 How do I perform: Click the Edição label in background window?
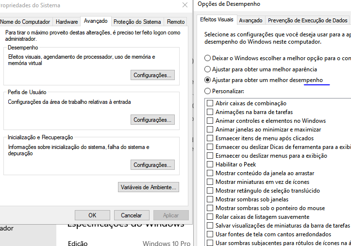pyautogui.click(x=78, y=243)
